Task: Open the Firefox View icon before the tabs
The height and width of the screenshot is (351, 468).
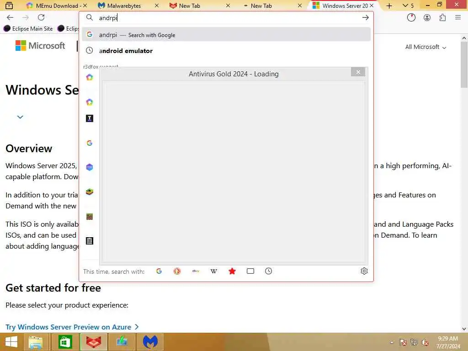Action: pos(9,5)
